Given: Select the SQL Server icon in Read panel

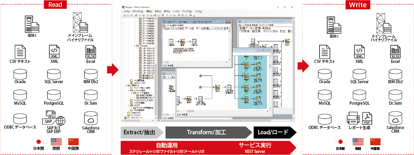Looking at the screenshot, I should coord(54,75).
